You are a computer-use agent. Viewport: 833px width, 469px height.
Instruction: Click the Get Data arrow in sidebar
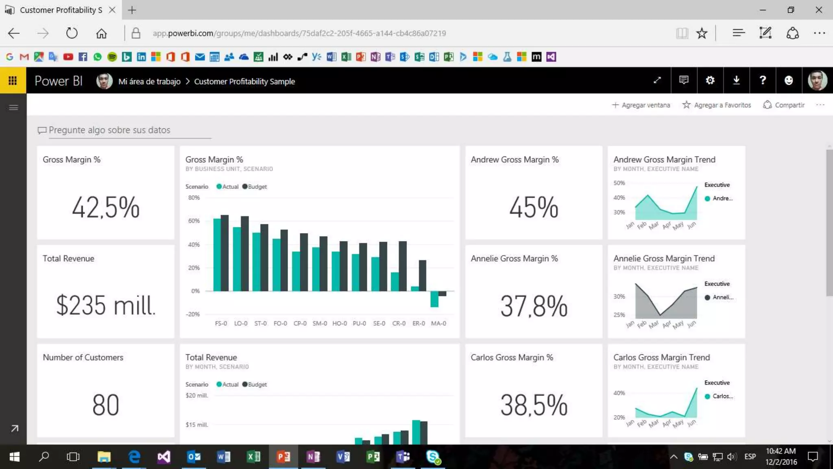[15, 428]
